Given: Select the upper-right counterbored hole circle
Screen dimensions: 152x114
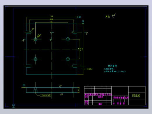Looking at the screenshot, I should (x=68, y=39).
